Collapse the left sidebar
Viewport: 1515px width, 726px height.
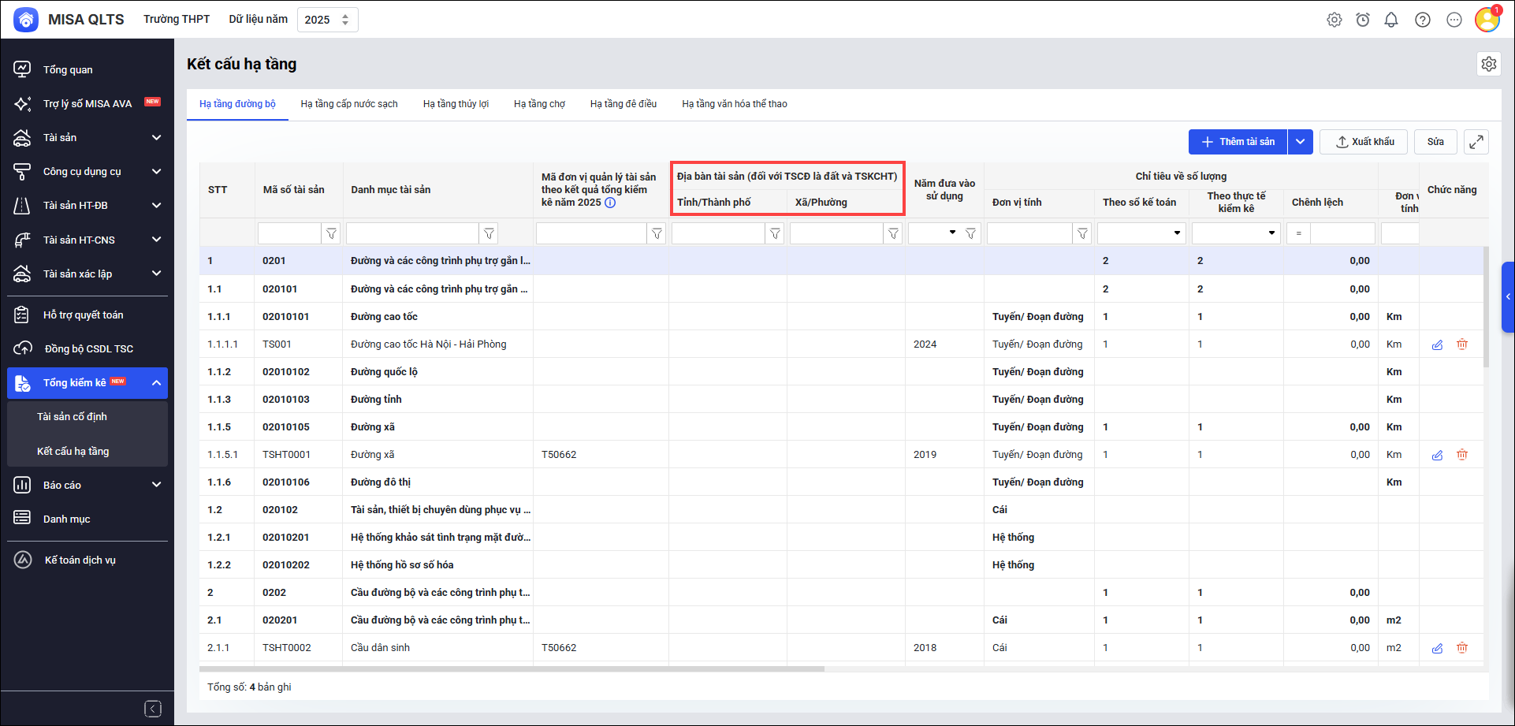(153, 709)
